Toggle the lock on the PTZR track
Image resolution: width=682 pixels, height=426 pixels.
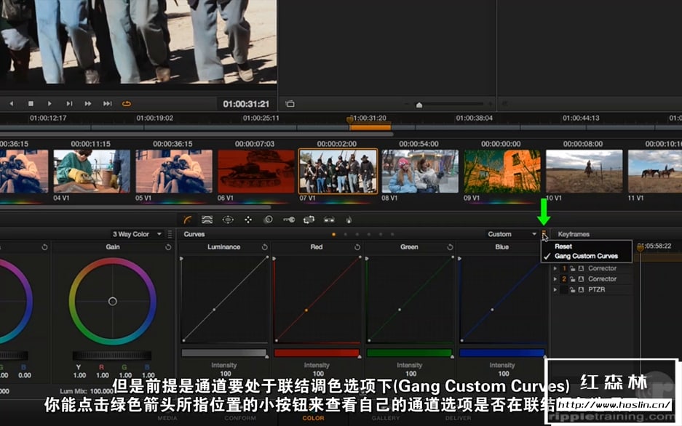tap(572, 289)
